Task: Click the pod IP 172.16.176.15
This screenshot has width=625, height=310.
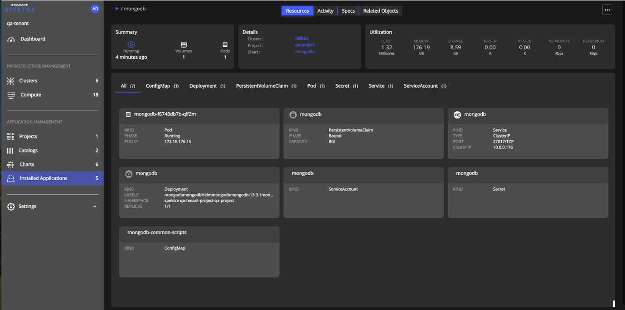Action: (x=178, y=142)
